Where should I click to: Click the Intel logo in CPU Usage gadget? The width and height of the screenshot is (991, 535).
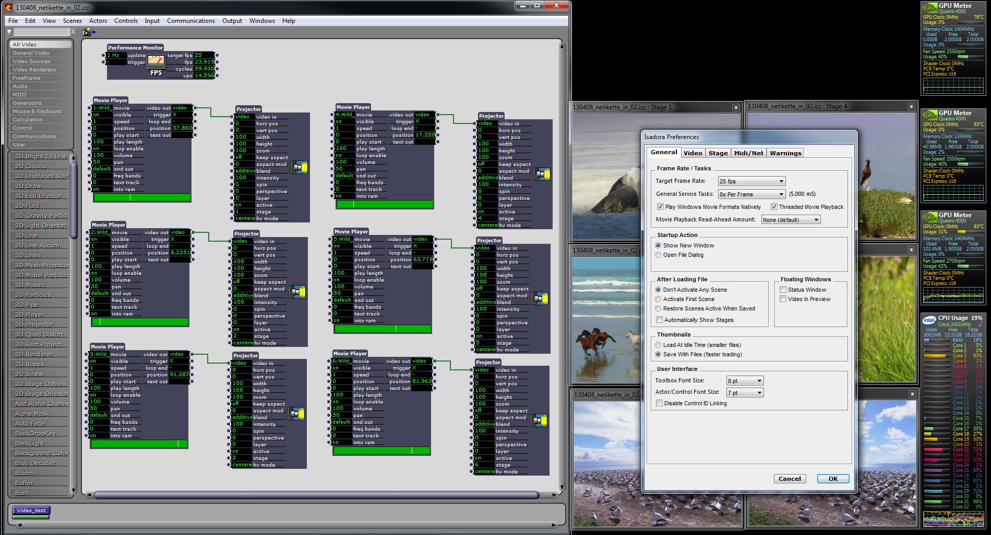[x=929, y=319]
